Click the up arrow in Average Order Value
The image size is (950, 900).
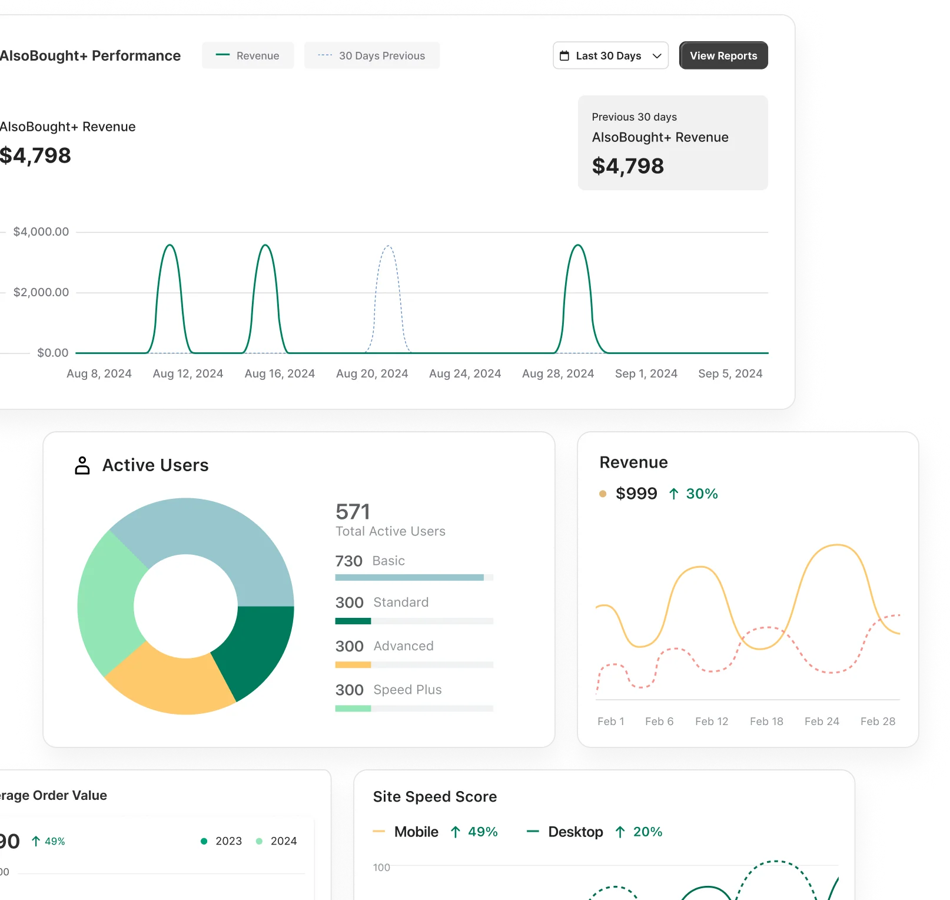(36, 841)
